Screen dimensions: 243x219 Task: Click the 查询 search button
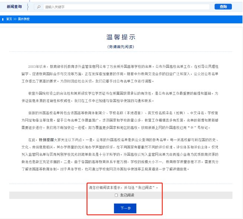coord(223,7)
